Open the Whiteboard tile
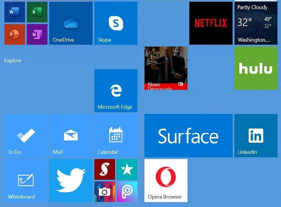 (26, 180)
